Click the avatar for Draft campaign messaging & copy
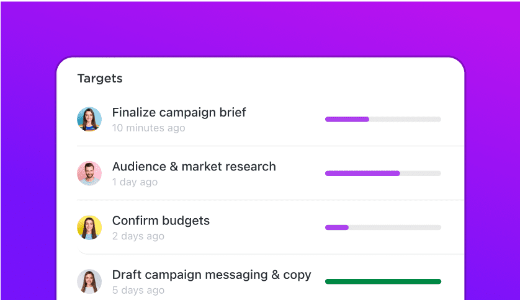 click(x=89, y=281)
